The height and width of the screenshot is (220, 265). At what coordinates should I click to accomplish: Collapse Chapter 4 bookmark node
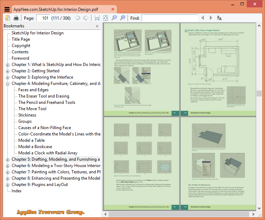(x=7, y=84)
